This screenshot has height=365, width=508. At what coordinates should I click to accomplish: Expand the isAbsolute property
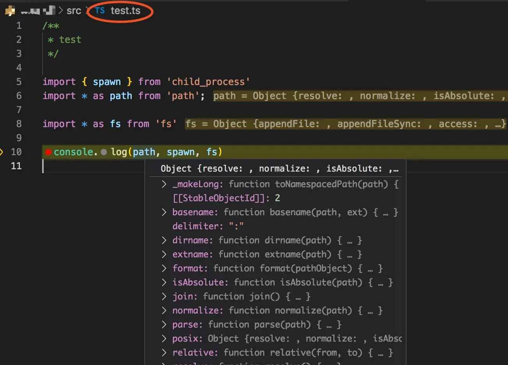pyautogui.click(x=163, y=282)
